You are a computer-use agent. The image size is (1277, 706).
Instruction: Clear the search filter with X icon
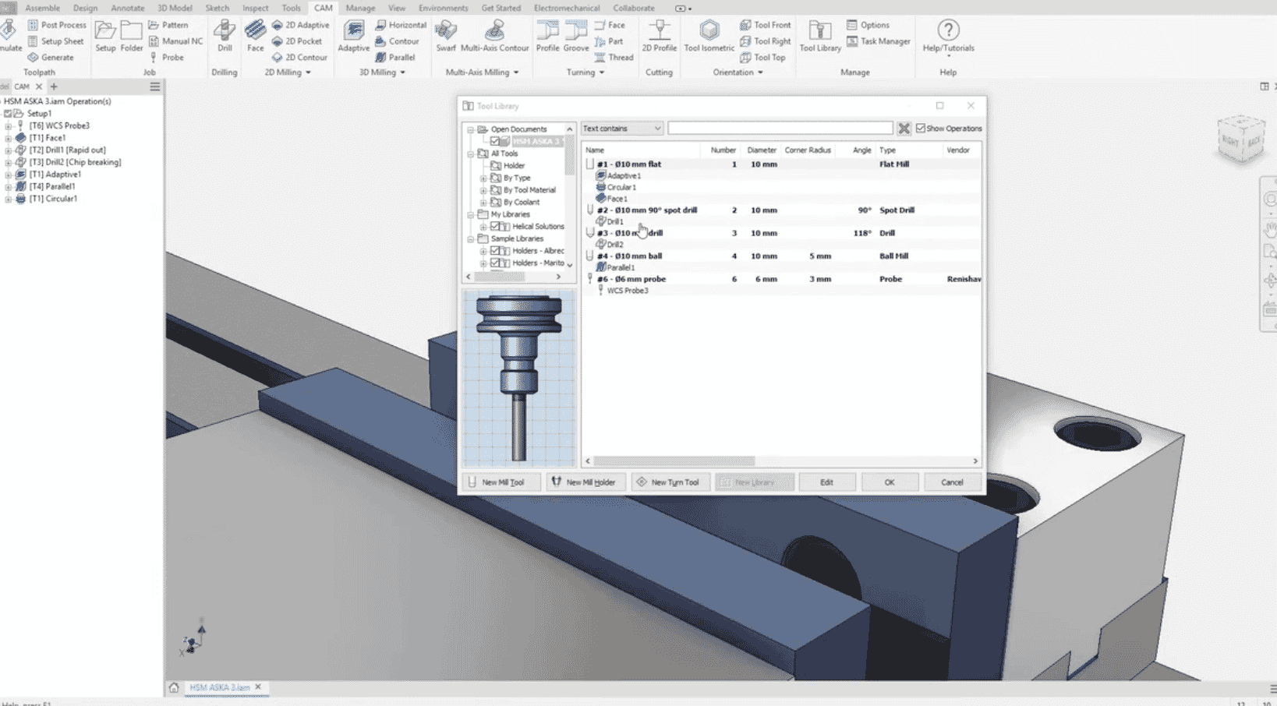(904, 129)
